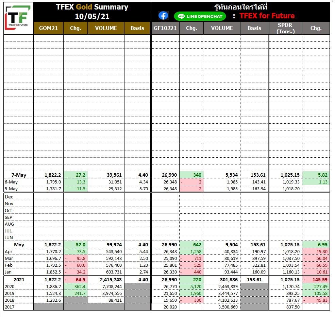This screenshot has height=317, width=335.
Task: Click Jan SPDR value 1,160.13
Action: (291, 272)
